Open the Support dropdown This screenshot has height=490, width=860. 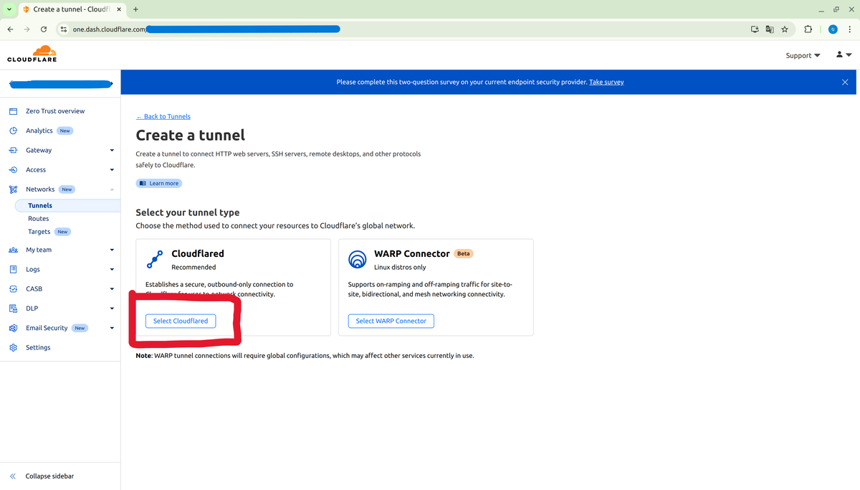coord(803,55)
